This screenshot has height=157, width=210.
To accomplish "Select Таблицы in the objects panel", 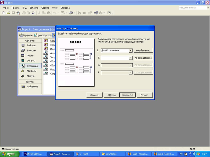I will [31, 45].
